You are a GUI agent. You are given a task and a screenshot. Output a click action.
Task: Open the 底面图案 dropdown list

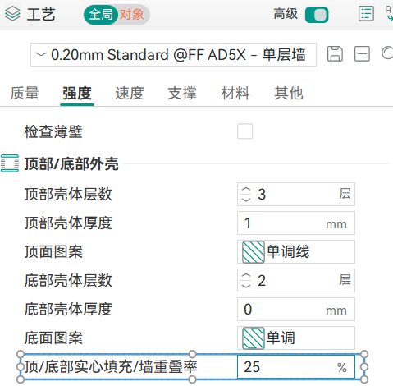point(296,338)
